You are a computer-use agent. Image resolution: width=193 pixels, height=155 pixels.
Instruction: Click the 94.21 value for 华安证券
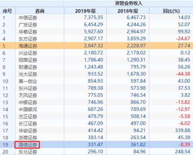(139, 130)
